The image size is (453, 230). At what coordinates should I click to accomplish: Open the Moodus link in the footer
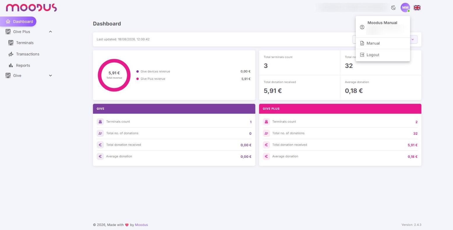tap(141, 225)
